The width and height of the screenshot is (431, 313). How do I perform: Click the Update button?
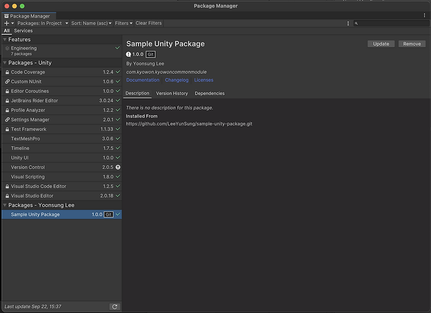[x=381, y=44]
